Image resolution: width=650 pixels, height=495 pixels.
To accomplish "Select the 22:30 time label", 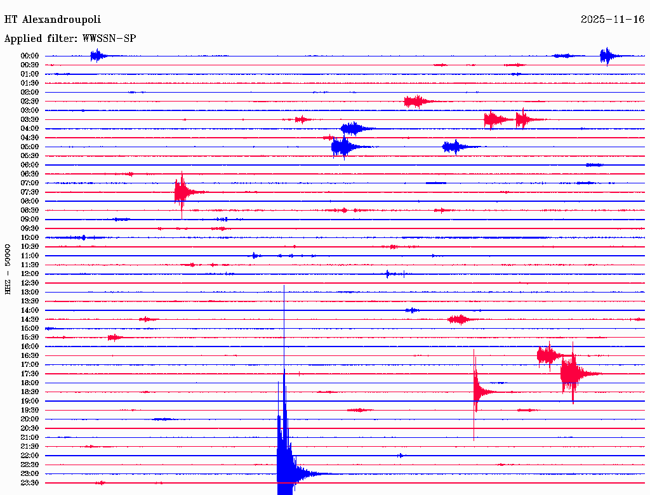I will pyautogui.click(x=30, y=465).
